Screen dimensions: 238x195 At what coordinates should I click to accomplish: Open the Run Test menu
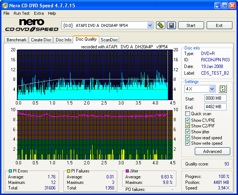pos(21,13)
